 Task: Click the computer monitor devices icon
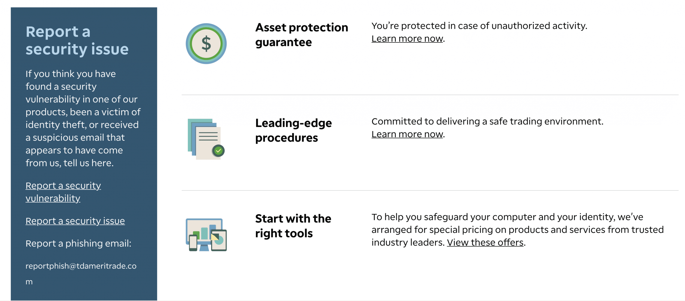point(206,235)
